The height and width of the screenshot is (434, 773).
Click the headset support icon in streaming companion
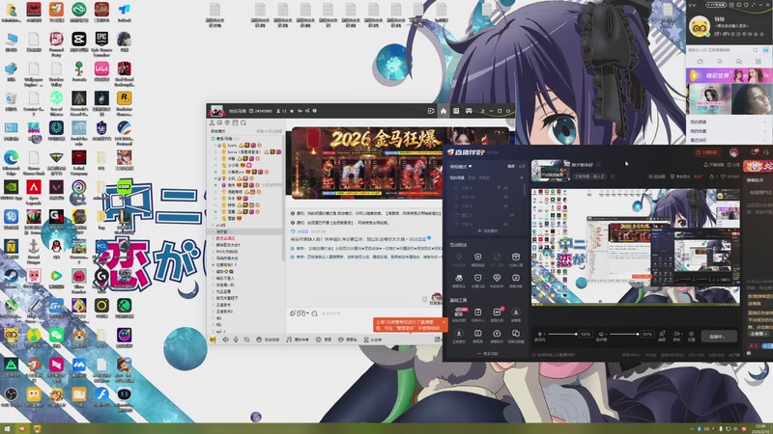[765, 152]
